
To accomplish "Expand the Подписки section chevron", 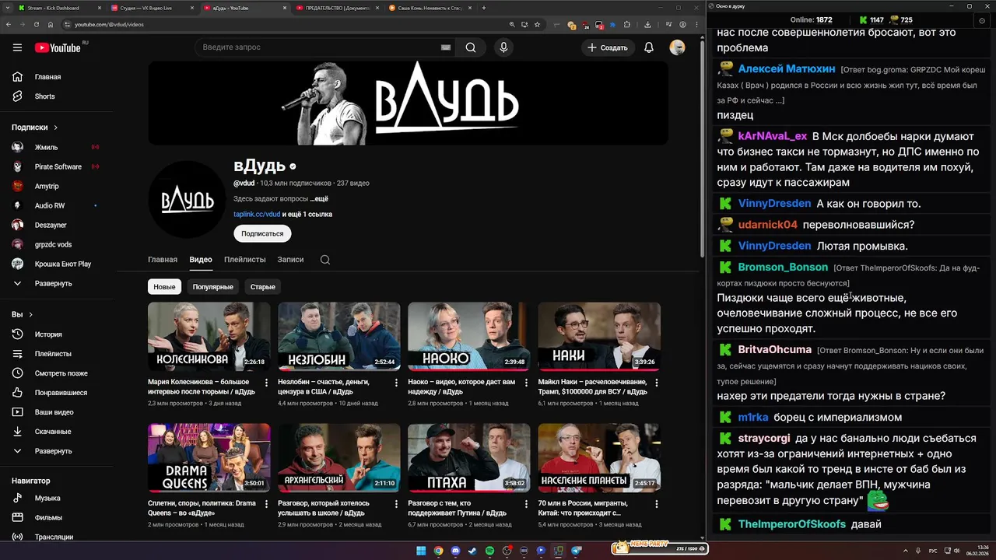I will coord(56,128).
